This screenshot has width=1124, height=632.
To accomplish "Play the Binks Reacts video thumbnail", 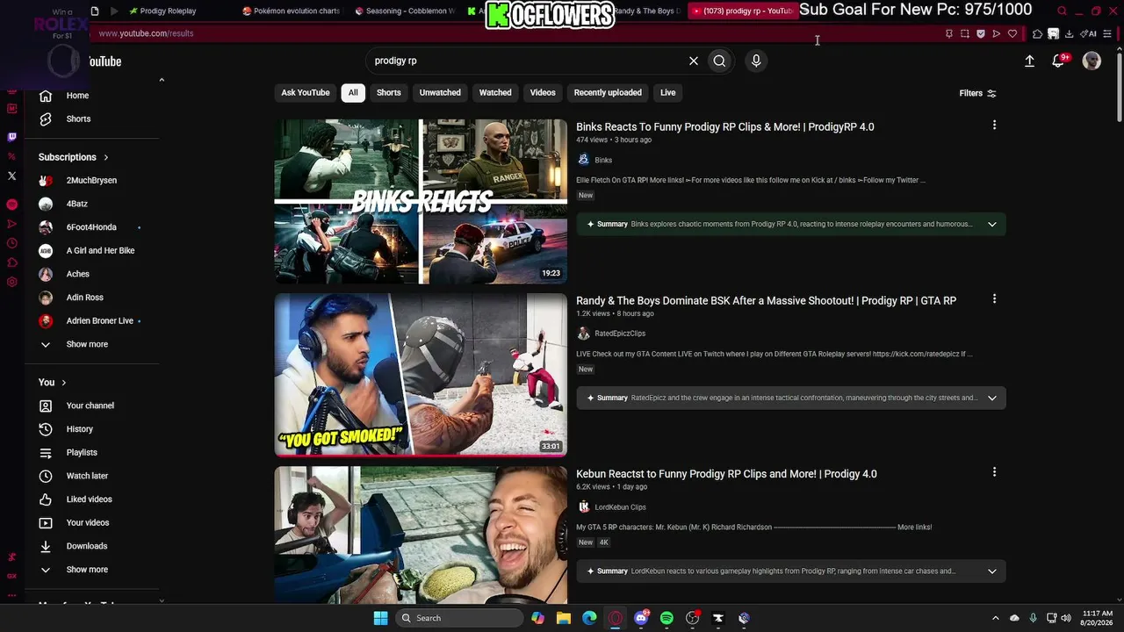I will tap(421, 202).
